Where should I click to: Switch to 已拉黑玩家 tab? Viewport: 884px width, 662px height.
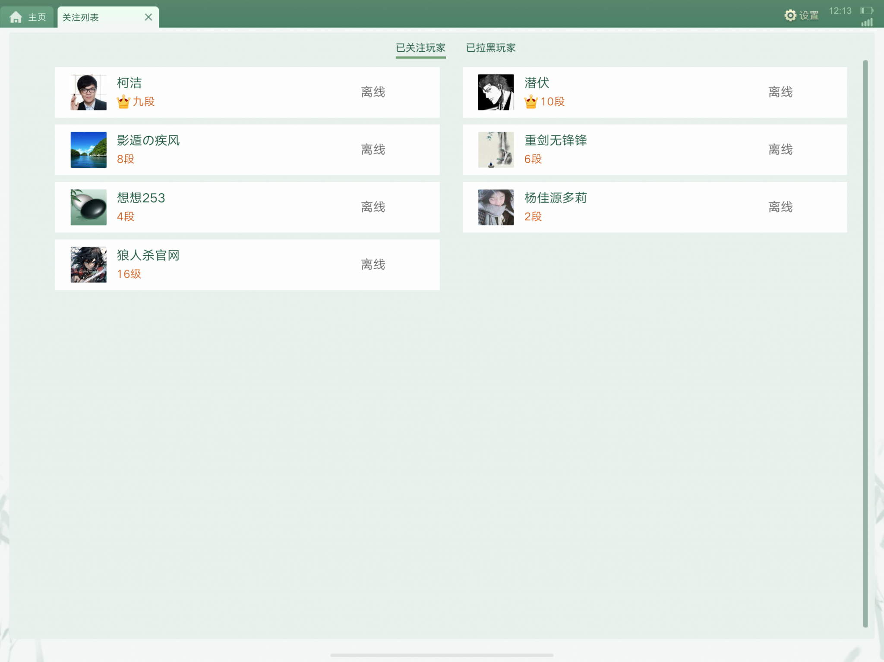point(491,48)
